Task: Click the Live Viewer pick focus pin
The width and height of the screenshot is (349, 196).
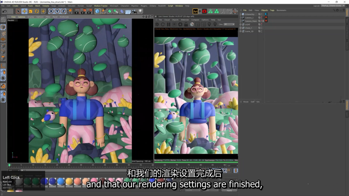Action: coord(209,24)
